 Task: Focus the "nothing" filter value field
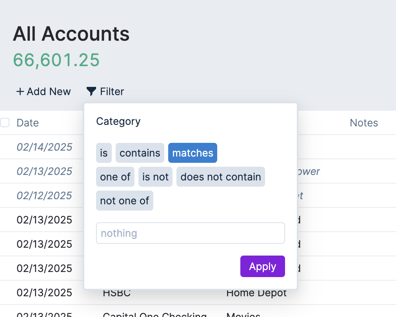[x=190, y=233]
